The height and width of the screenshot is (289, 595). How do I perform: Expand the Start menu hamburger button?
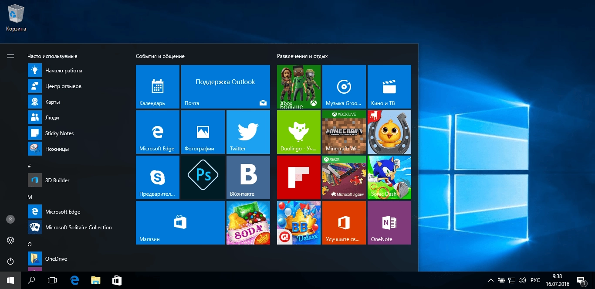[x=10, y=56]
